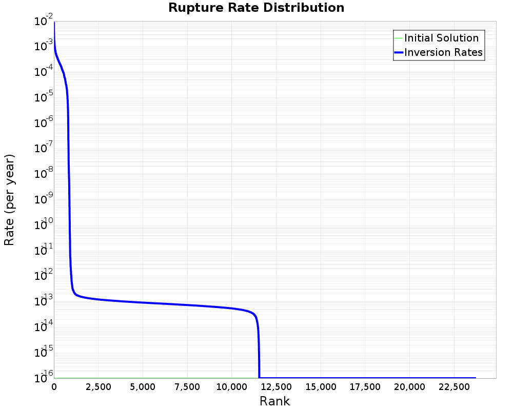
Task: Click the 10^-11 rate axis tick label
Action: [43, 250]
